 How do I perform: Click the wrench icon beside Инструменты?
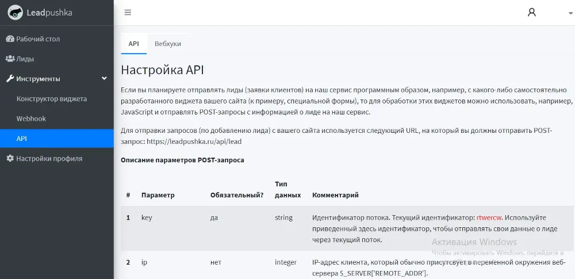click(10, 79)
